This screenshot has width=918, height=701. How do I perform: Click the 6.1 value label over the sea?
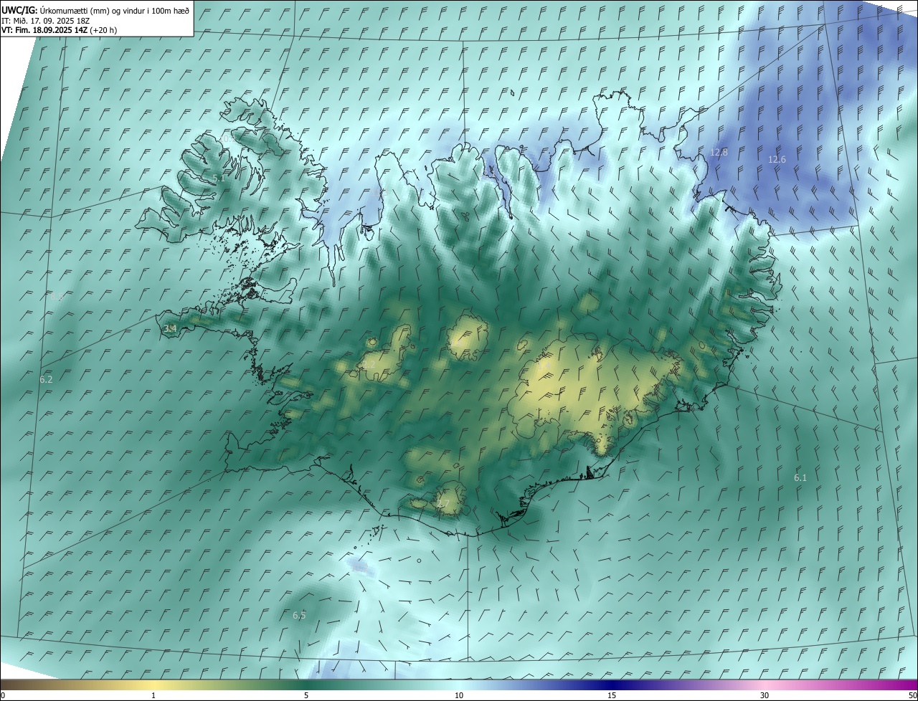pyautogui.click(x=800, y=477)
